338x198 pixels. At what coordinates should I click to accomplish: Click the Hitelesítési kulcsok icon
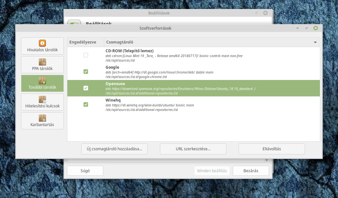point(42,99)
